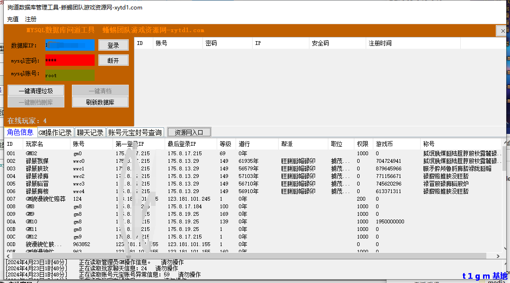This screenshot has height=283, width=510.
Task: Click the mysql账号 root field
Action: (x=70, y=75)
